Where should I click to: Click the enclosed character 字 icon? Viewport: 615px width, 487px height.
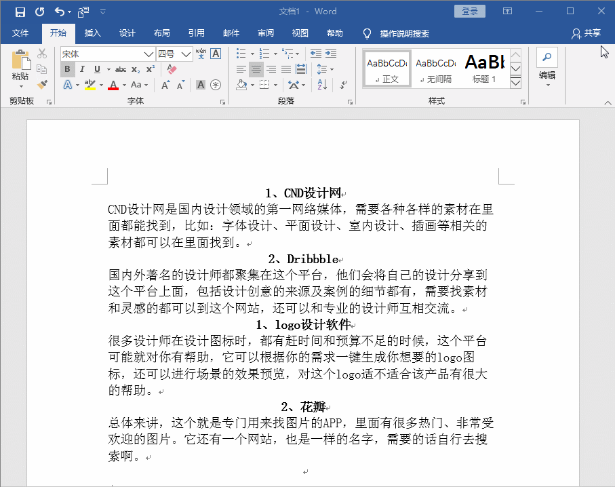pos(216,85)
